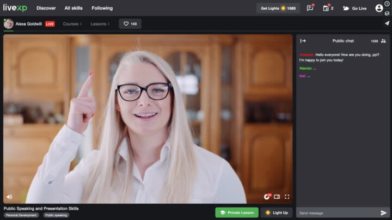Open the messages icon in the header
This screenshot has height=220, width=392.
pyautogui.click(x=310, y=8)
